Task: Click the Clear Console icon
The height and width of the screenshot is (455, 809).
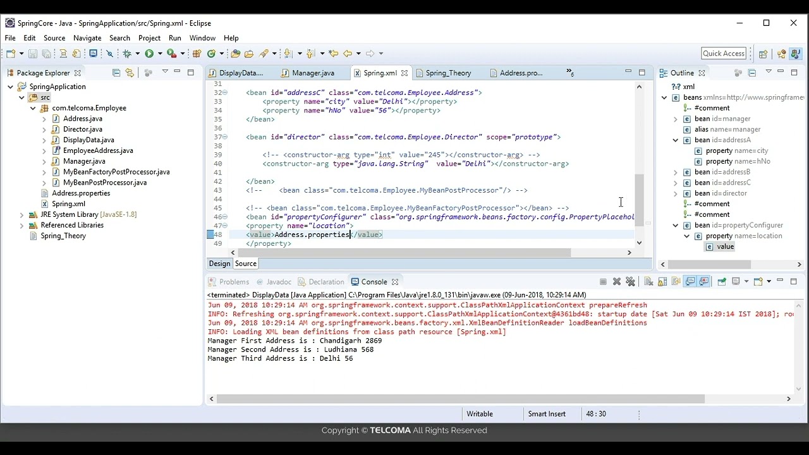Action: tap(648, 282)
